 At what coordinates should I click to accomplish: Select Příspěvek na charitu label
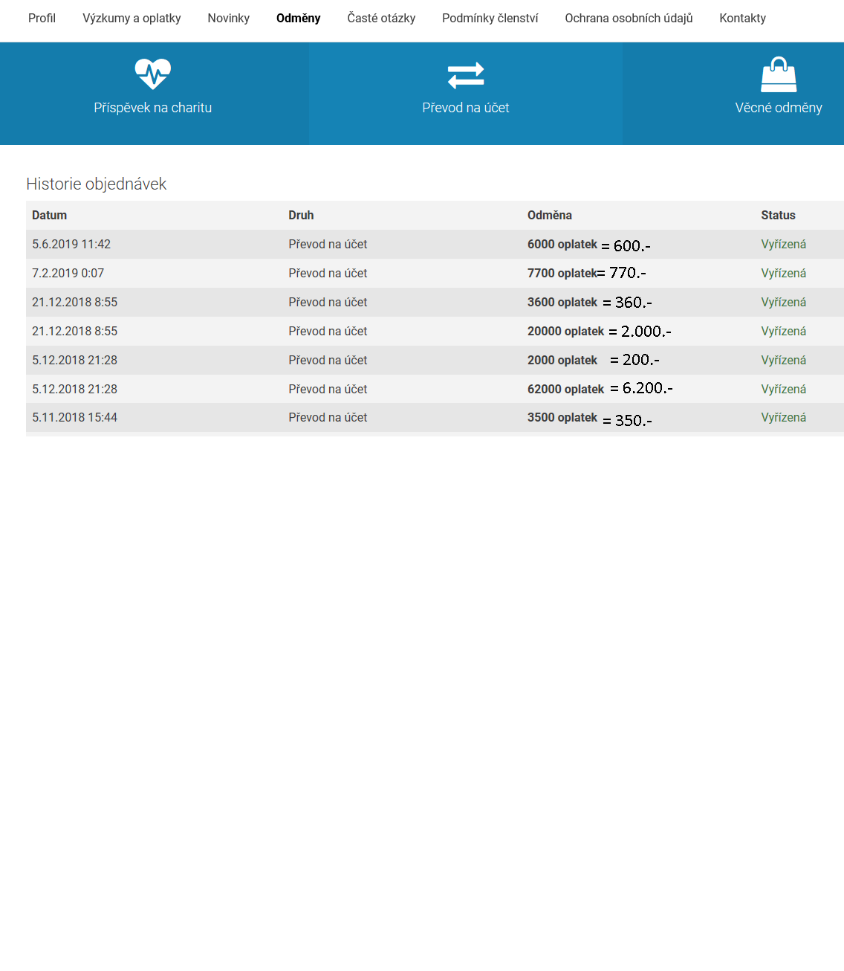click(153, 108)
